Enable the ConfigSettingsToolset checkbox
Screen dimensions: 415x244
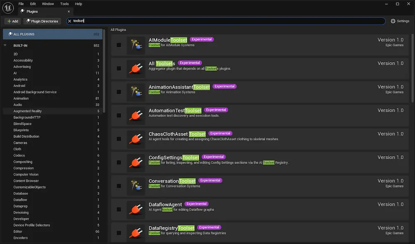click(x=119, y=163)
